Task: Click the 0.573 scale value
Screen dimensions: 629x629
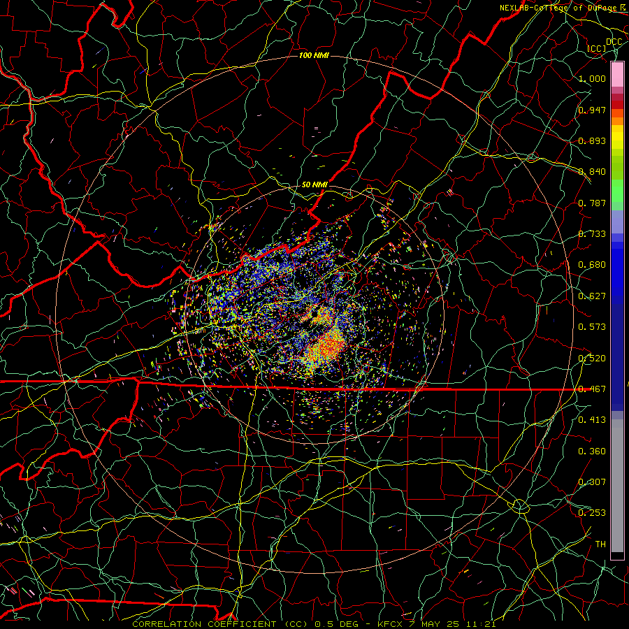Action: 592,327
